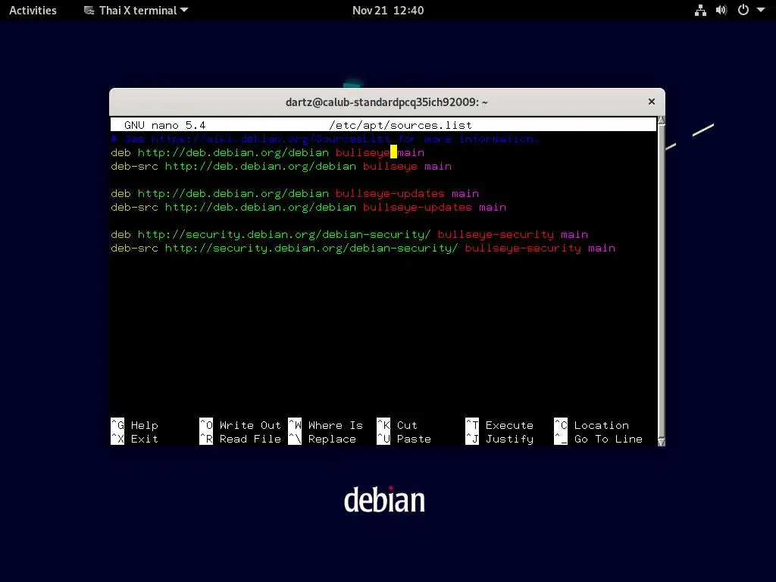
Task: Open the Thai X terminal app menu
Action: click(x=136, y=11)
